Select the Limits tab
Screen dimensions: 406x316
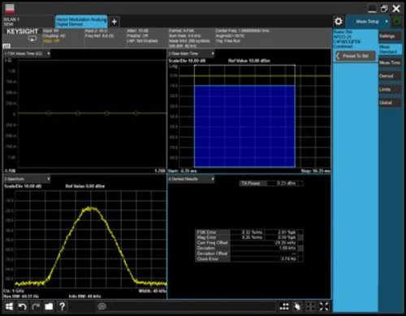tap(389, 89)
